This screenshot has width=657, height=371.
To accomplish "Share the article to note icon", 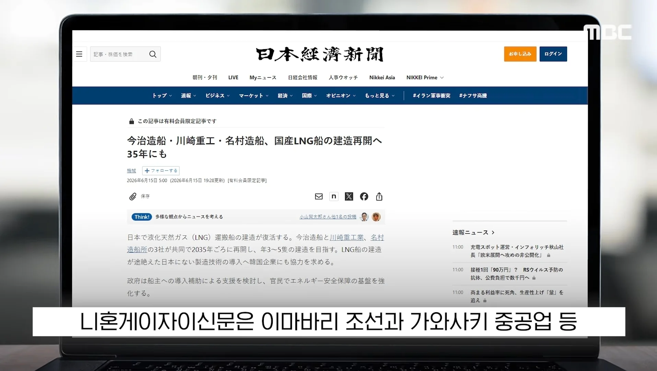I will pyautogui.click(x=334, y=196).
